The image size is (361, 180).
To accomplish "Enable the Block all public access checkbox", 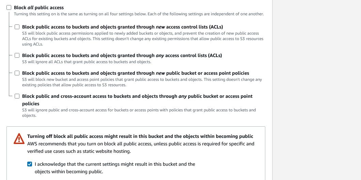I will click(9, 7).
